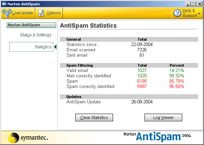The height and width of the screenshot is (145, 204).
Task: Switch to Status & Settings page
Action: [36, 35]
